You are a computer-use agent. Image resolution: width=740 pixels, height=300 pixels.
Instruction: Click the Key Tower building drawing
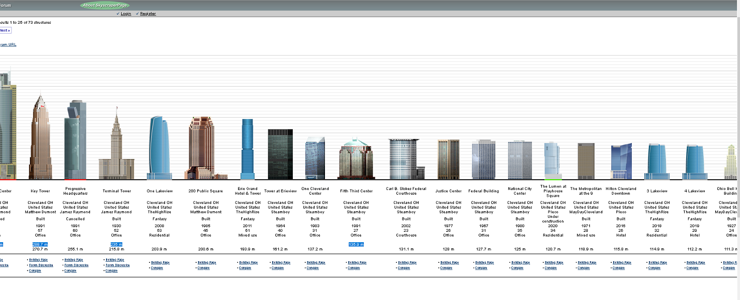40,137
